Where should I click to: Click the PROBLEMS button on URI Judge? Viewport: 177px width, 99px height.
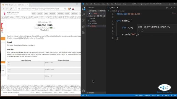coord(74,13)
